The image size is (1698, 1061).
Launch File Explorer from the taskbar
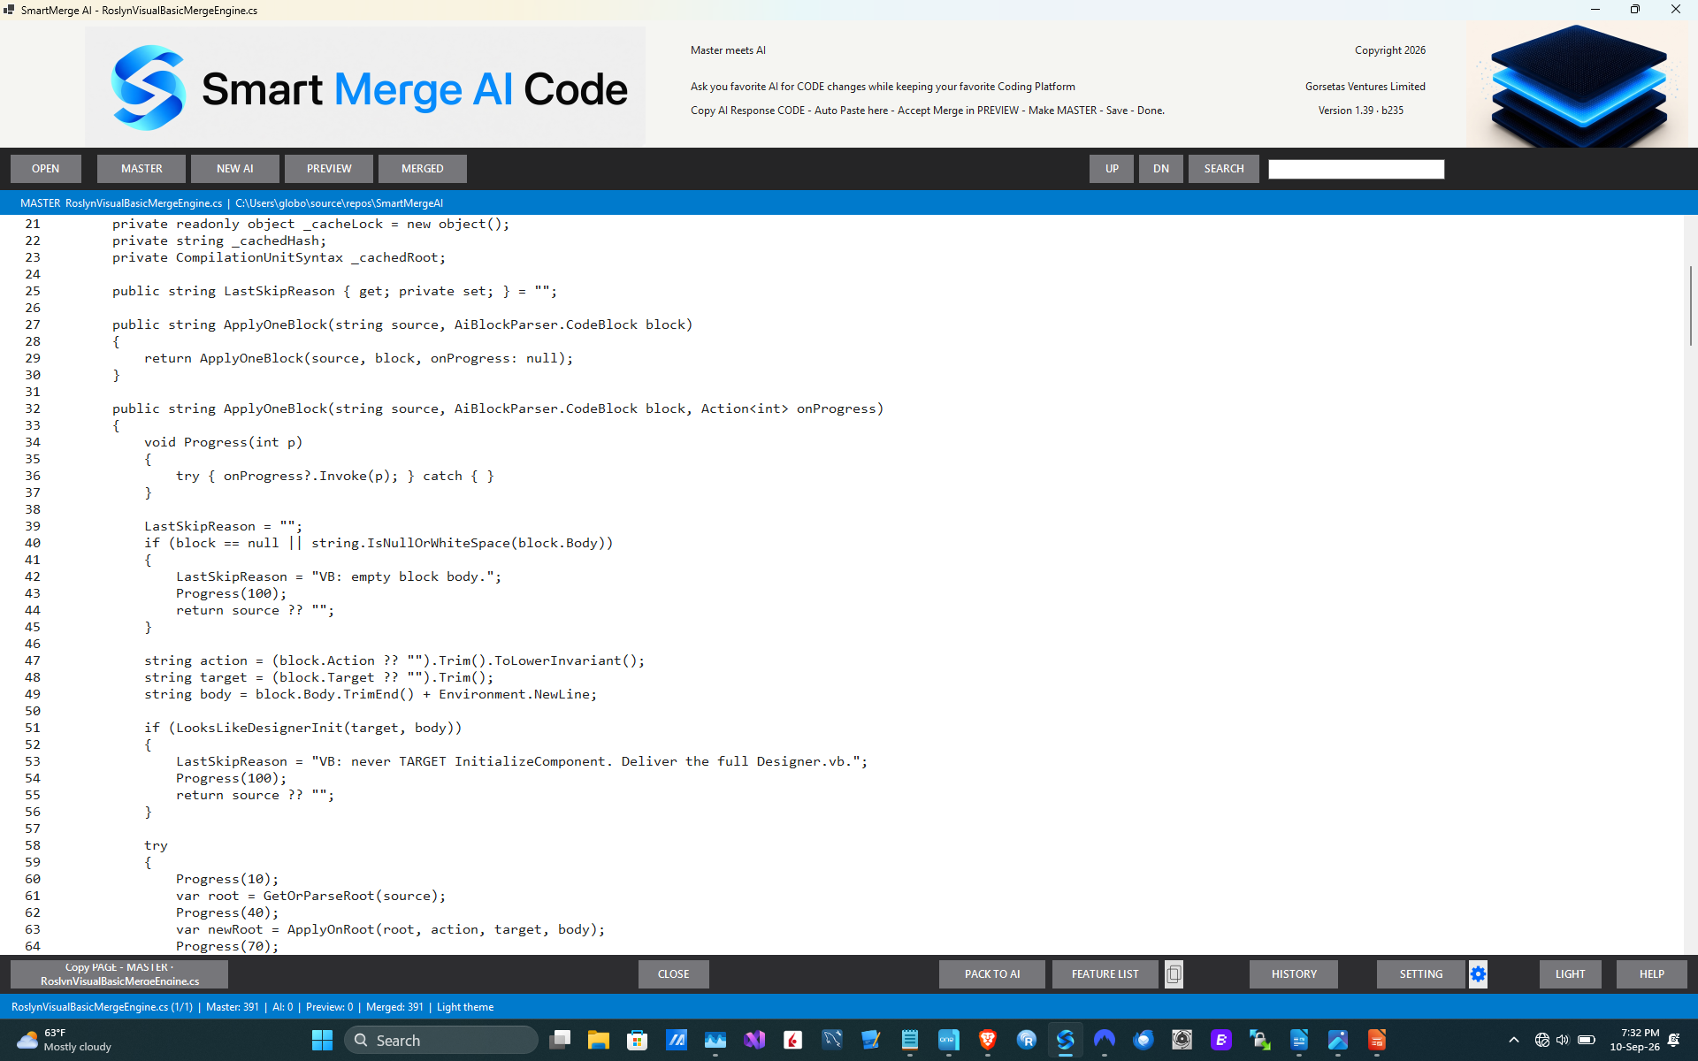coord(599,1040)
